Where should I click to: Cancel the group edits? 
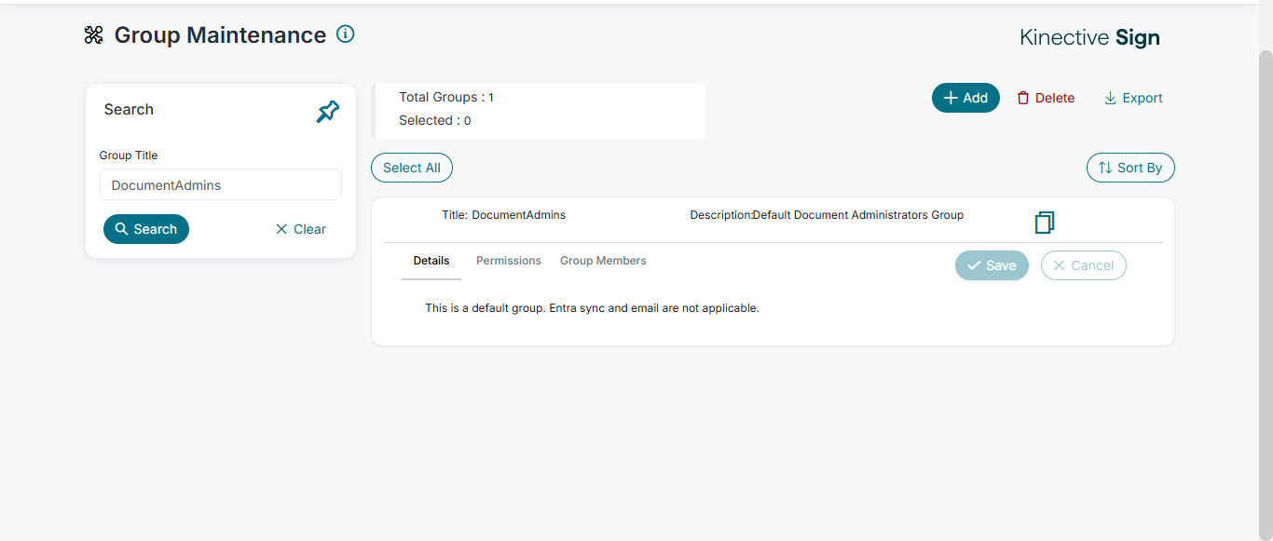click(x=1083, y=265)
